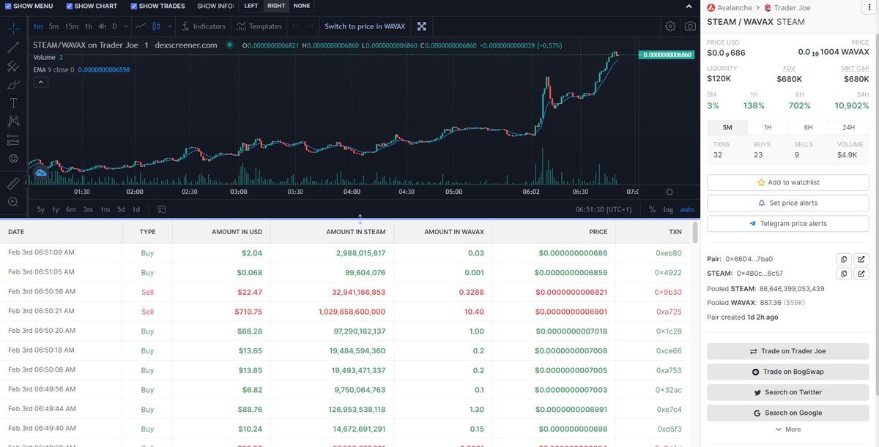Image resolution: width=879 pixels, height=447 pixels.
Task: Set show info to NONE
Action: [301, 6]
